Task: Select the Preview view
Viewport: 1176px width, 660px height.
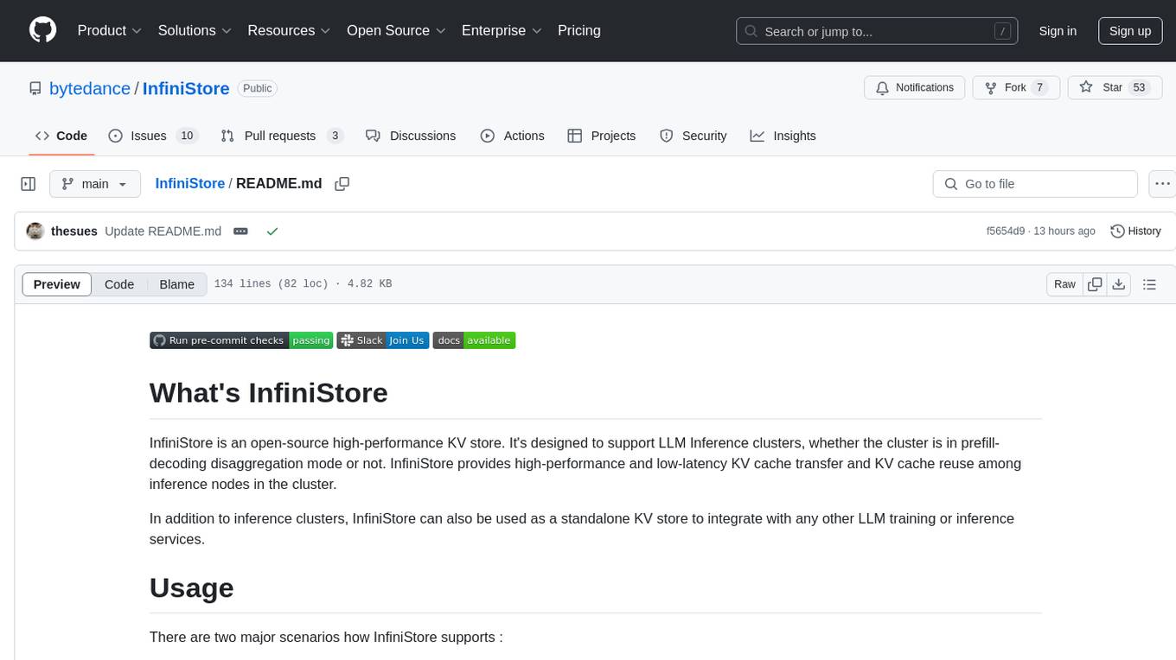Action: tap(57, 284)
